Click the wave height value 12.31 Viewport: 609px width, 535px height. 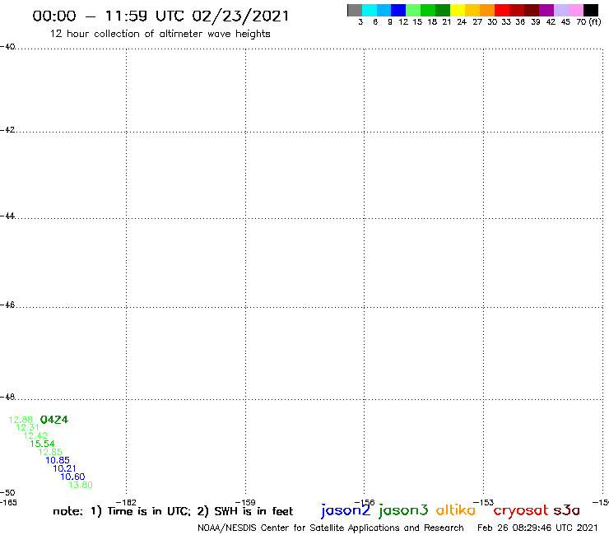coord(28,427)
